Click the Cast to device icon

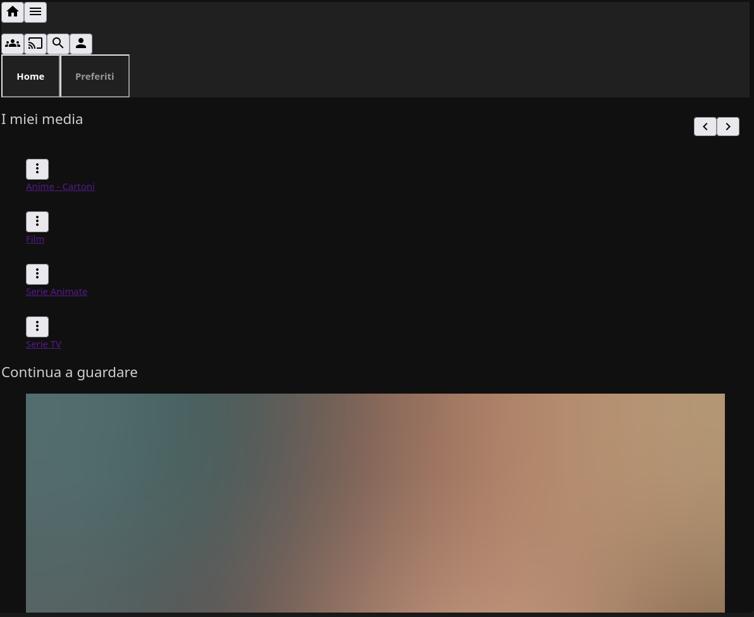click(35, 44)
